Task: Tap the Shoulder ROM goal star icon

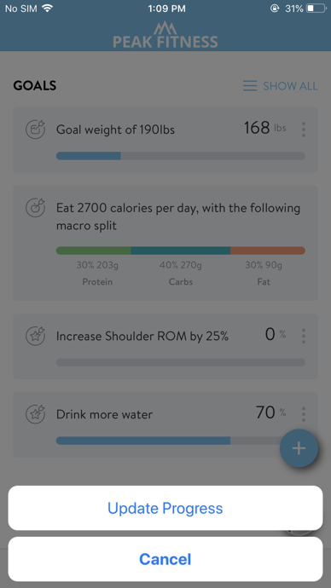Action: tap(35, 336)
